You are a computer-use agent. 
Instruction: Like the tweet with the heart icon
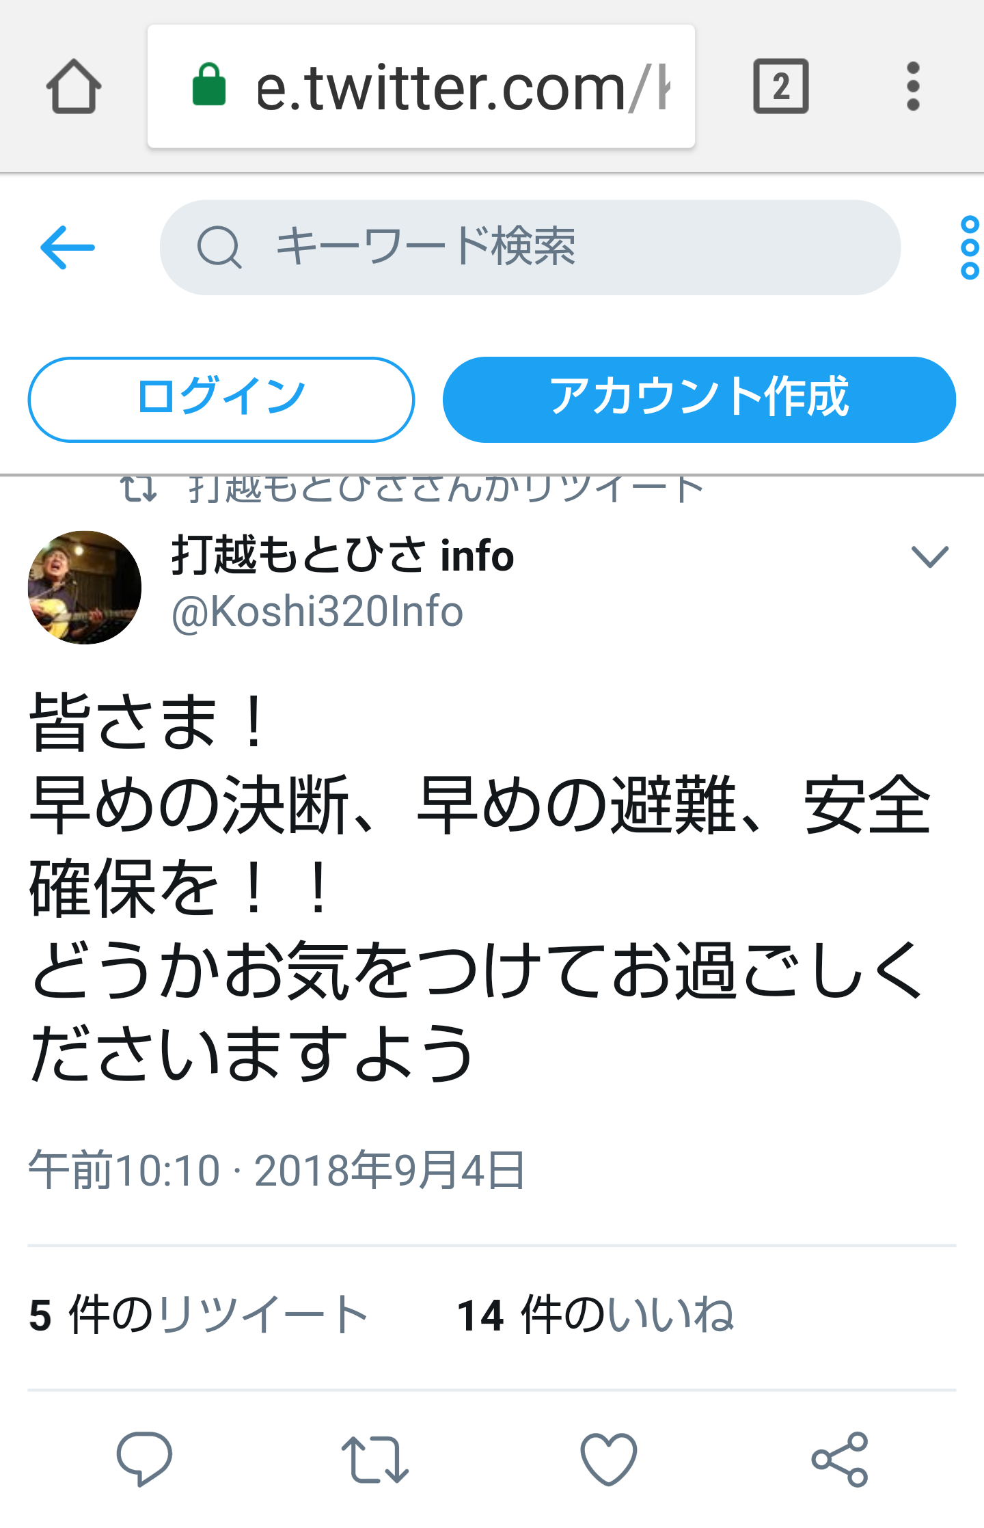click(608, 1459)
